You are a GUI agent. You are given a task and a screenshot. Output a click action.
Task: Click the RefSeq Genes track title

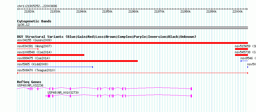[29, 82]
